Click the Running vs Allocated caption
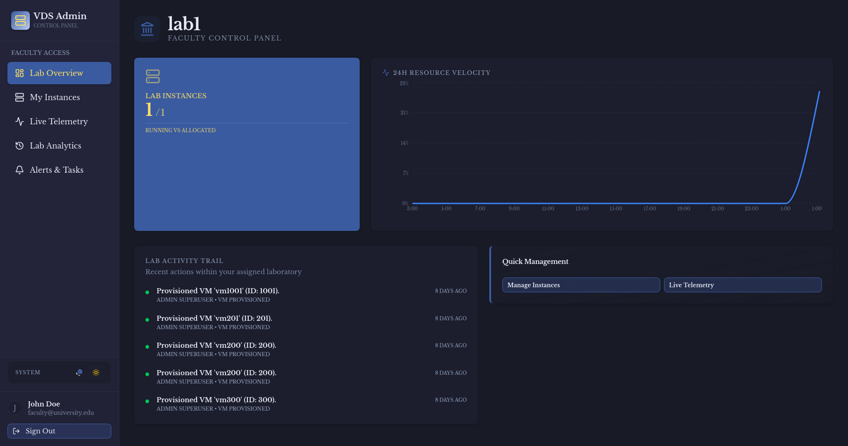The height and width of the screenshot is (446, 848). coord(180,130)
